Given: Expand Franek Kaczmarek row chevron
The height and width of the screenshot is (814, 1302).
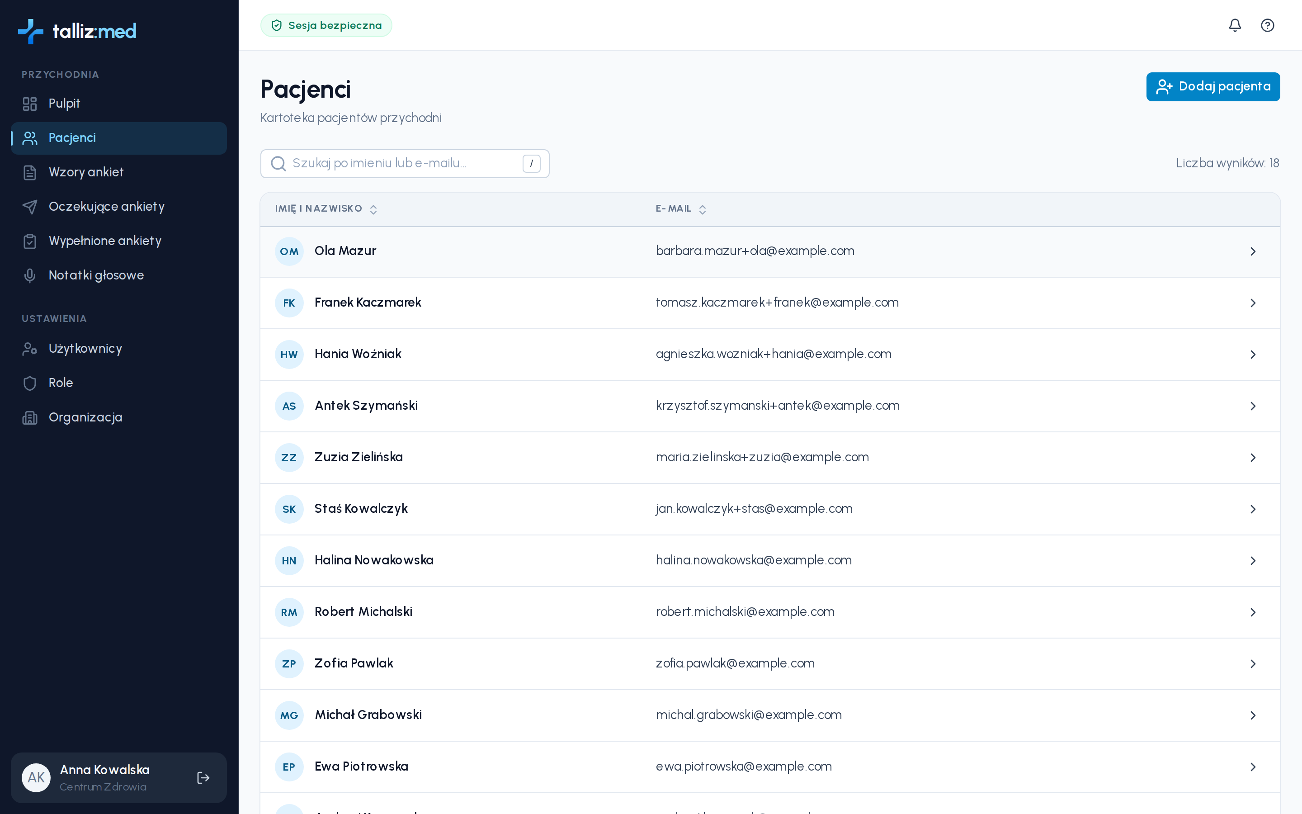Looking at the screenshot, I should point(1253,303).
